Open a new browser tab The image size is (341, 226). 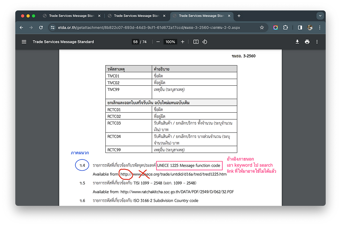(239, 16)
